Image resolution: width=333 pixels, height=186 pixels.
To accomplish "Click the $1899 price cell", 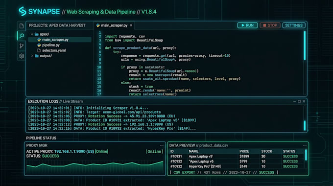I will pos(244,156).
